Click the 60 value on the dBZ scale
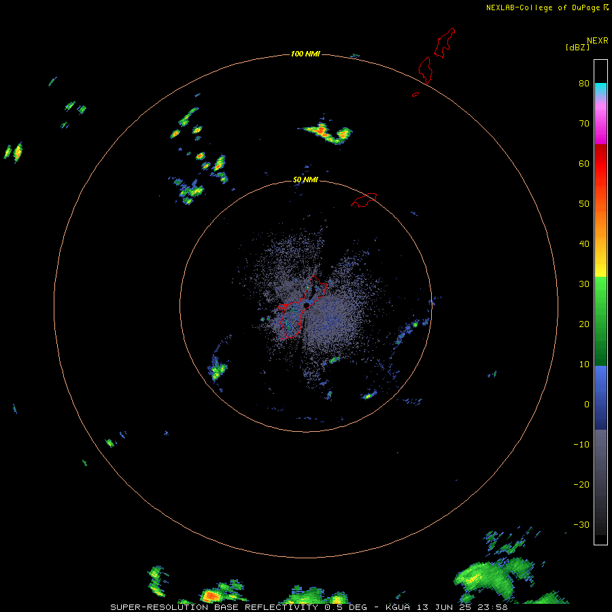Image resolution: width=612 pixels, height=612 pixels. point(584,163)
